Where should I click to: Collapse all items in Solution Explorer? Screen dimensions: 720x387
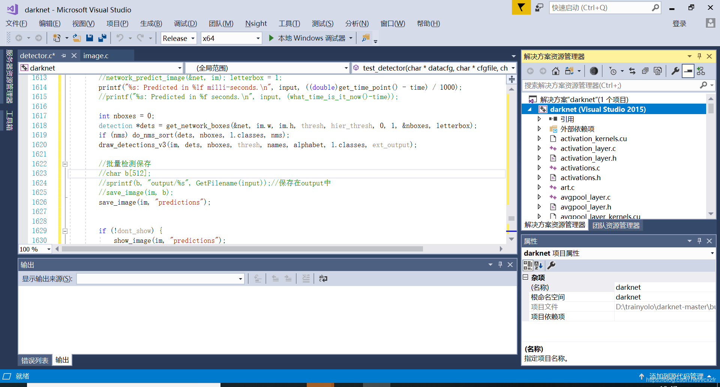[x=645, y=71]
